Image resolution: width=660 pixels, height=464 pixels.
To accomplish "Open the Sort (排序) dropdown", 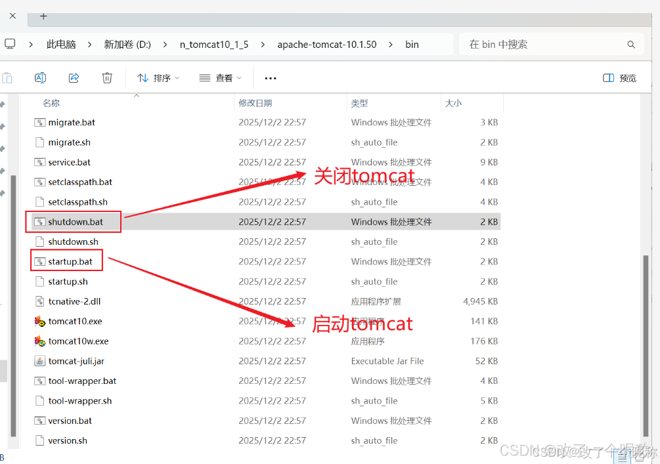I will pyautogui.click(x=158, y=78).
